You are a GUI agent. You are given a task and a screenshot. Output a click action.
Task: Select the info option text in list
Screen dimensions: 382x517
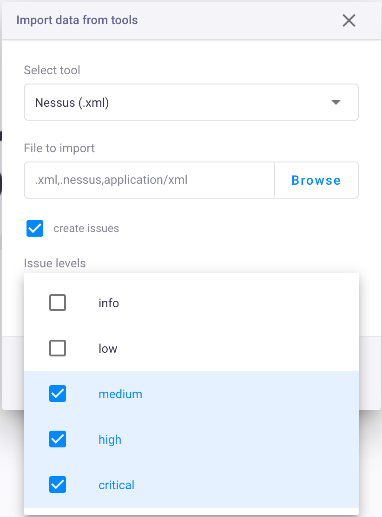coord(109,303)
